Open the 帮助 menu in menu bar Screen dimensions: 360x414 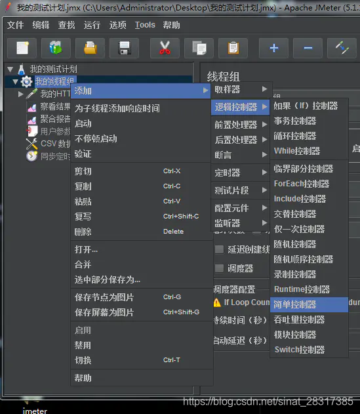(172, 25)
